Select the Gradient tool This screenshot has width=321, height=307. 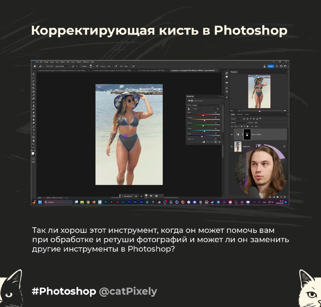(x=33, y=116)
